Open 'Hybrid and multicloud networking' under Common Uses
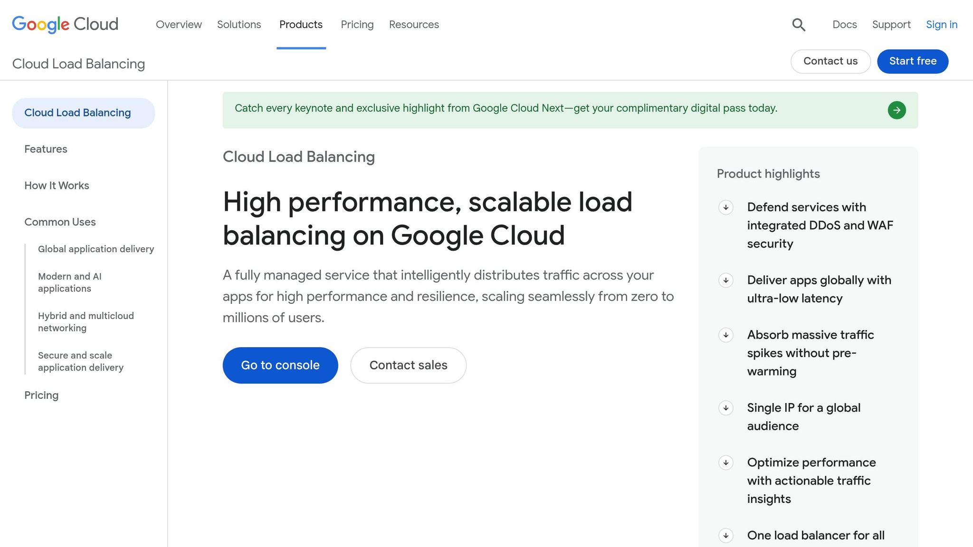 [x=86, y=321]
